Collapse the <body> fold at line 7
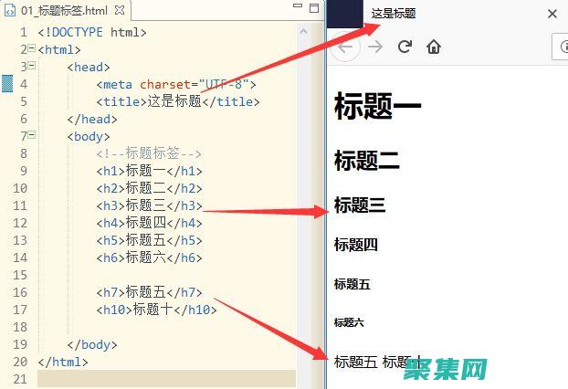Screen dimensions: 568x389 point(33,136)
